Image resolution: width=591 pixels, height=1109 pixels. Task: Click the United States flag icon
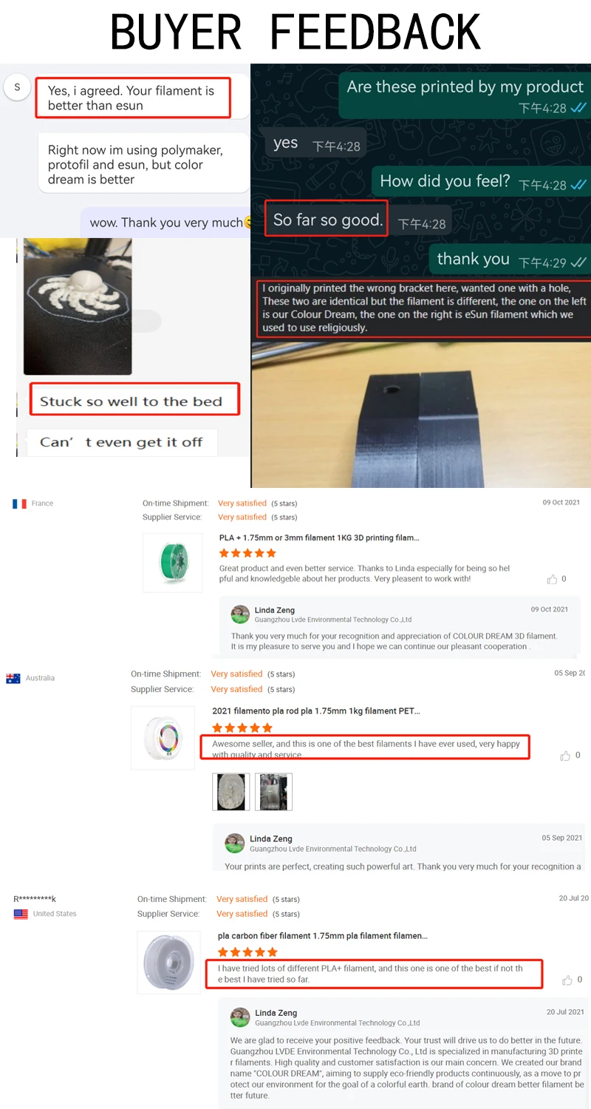[x=21, y=915]
